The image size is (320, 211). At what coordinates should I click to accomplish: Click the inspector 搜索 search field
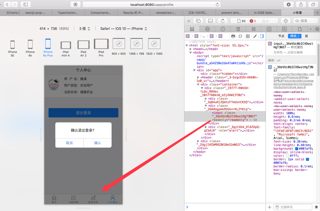(306, 21)
